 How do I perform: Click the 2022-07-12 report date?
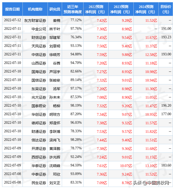[12, 20]
